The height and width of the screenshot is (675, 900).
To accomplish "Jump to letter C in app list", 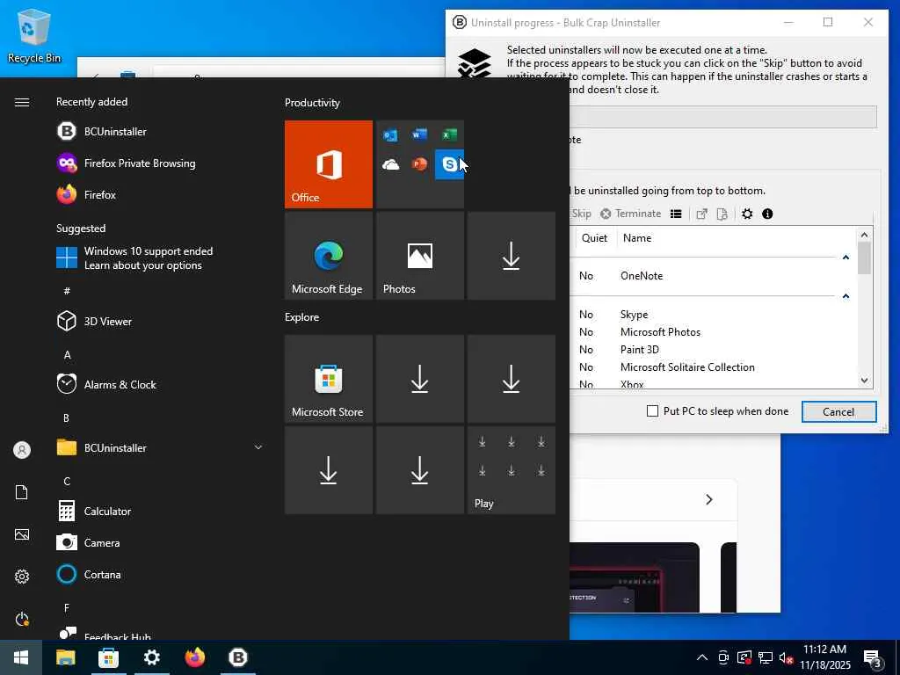I will (x=67, y=481).
